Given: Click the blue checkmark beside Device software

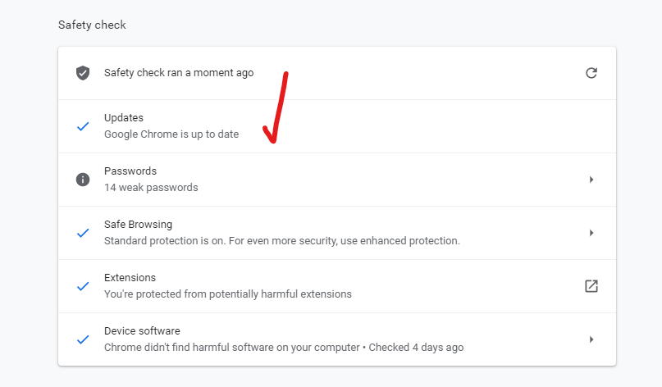Looking at the screenshot, I should (83, 339).
